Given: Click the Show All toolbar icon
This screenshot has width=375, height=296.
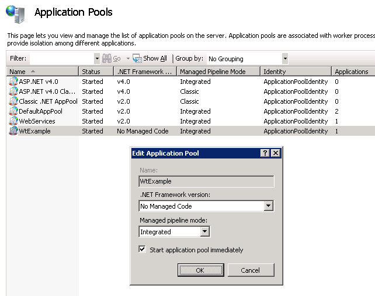Looking at the screenshot, I should pyautogui.click(x=137, y=58).
